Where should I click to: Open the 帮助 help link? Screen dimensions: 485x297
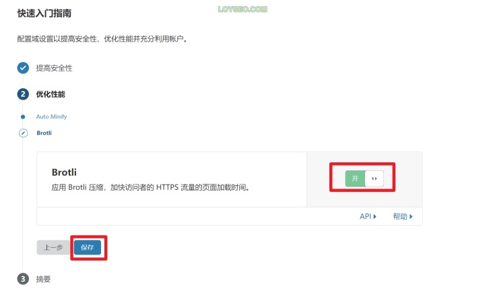coord(402,216)
